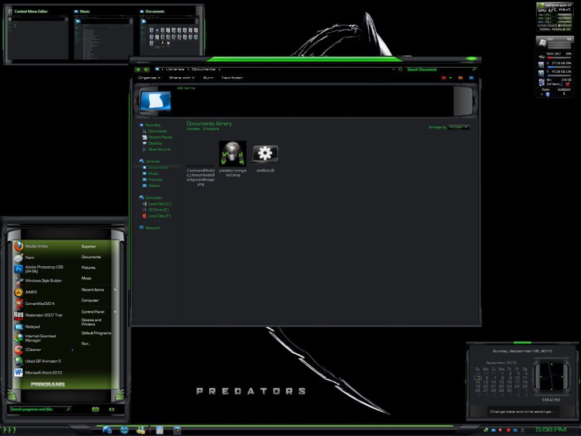Switch to Music window thumbnail
Viewport: 581px width, 436px height.
(103, 35)
